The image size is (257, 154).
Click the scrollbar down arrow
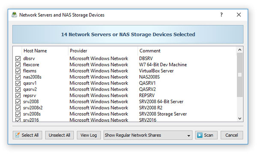tap(240, 119)
